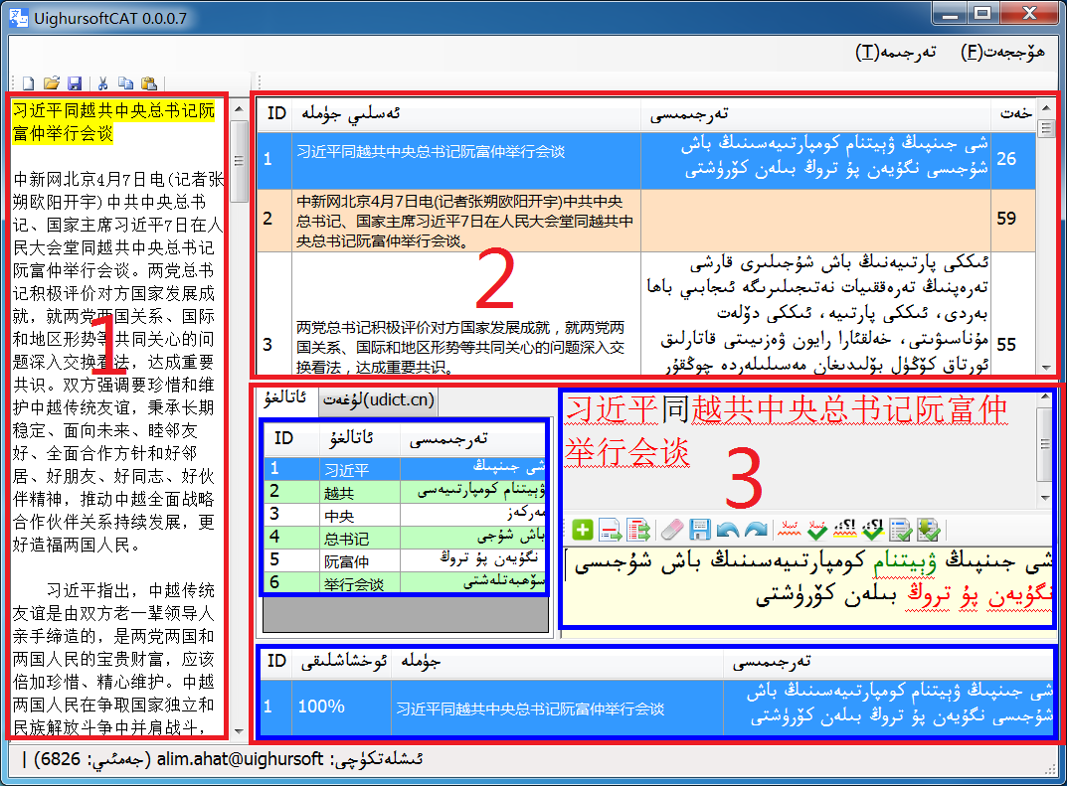The image size is (1067, 786).
Task: Open the menu labeled with (F)
Action: (1002, 52)
